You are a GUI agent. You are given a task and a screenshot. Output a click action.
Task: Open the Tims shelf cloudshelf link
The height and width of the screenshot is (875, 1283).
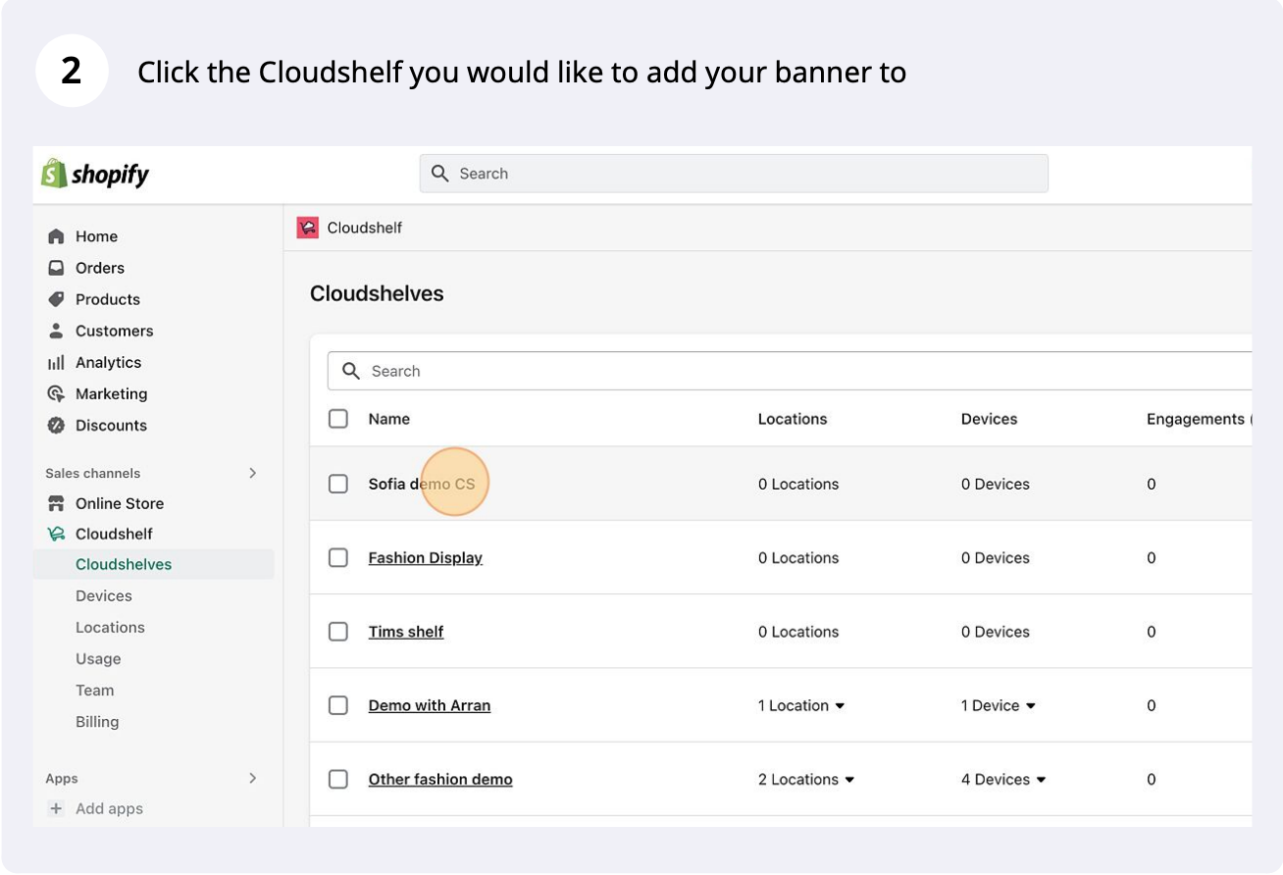click(406, 632)
